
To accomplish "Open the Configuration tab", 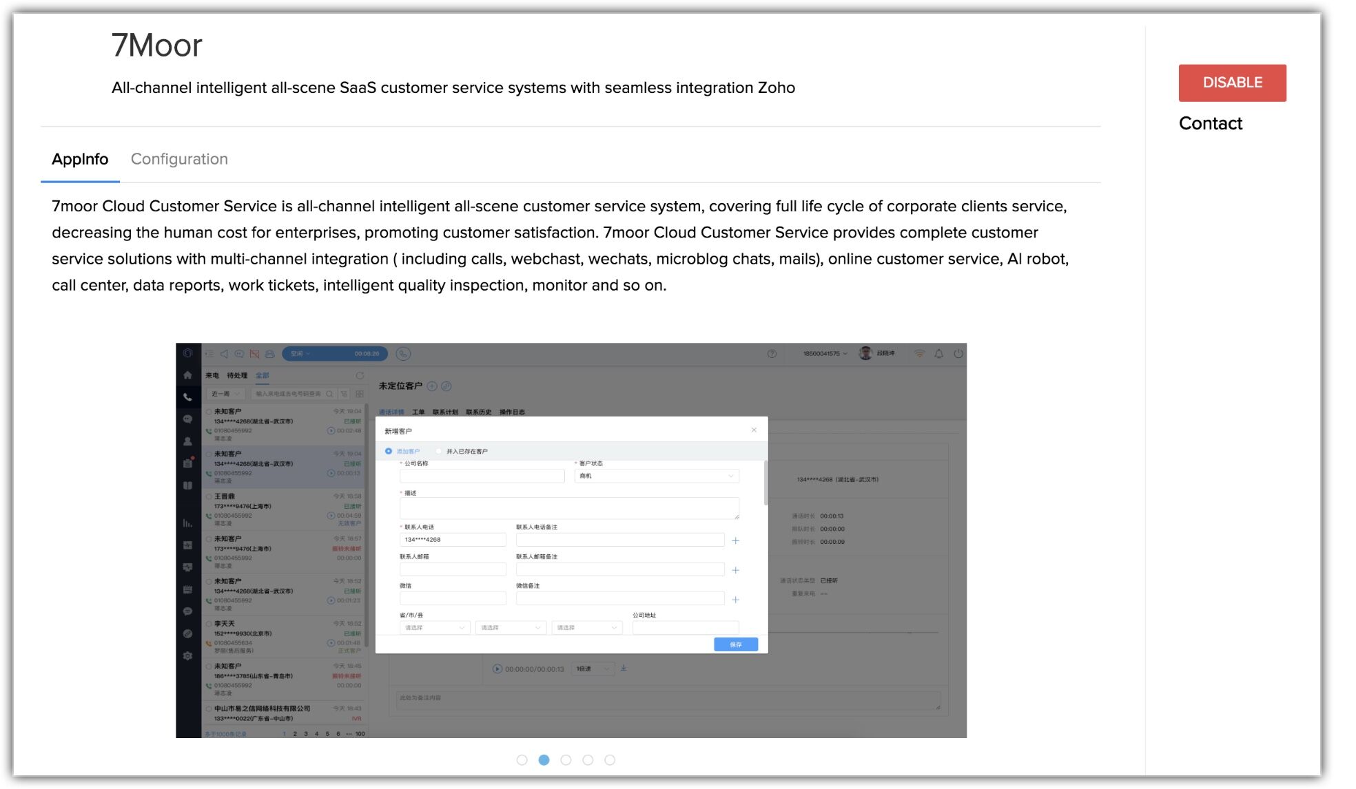I will tap(179, 159).
